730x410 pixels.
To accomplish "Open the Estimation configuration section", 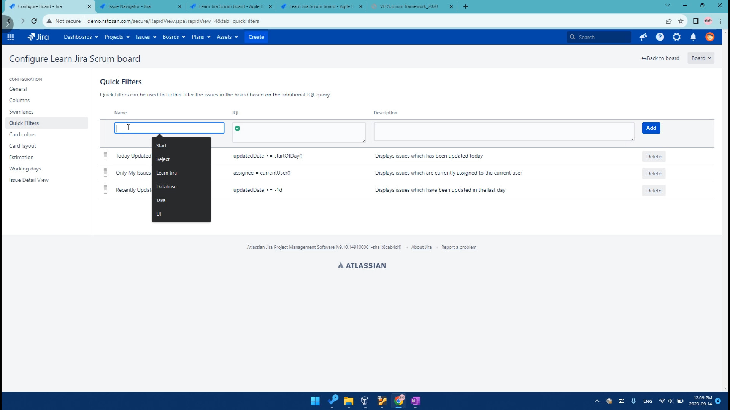I will [21, 157].
